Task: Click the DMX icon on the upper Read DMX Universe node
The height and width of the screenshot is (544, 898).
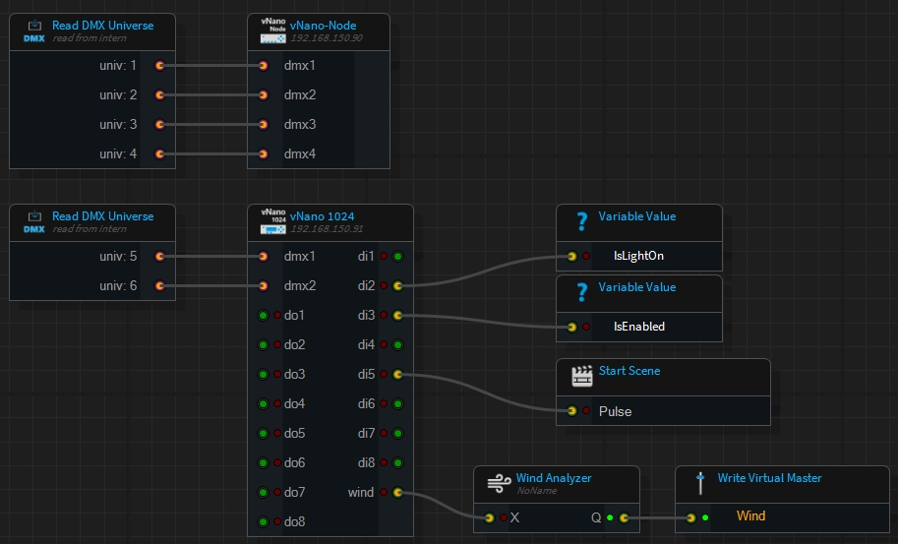Action: pos(34,30)
